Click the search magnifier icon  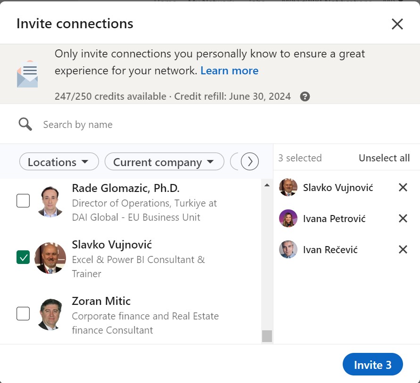pyautogui.click(x=25, y=124)
